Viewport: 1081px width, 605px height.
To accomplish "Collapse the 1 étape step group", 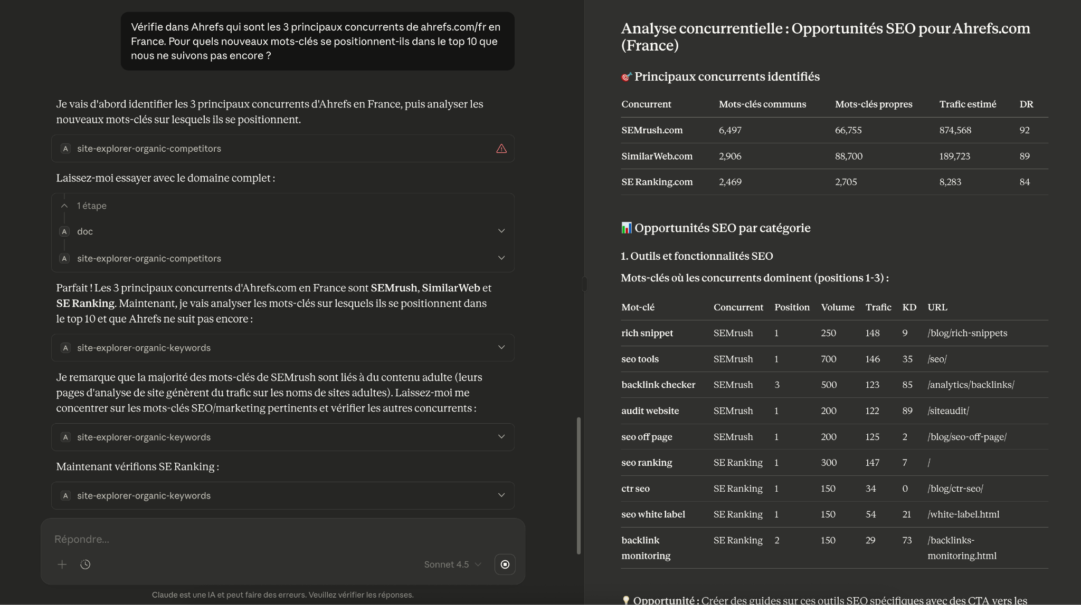I will pos(64,206).
